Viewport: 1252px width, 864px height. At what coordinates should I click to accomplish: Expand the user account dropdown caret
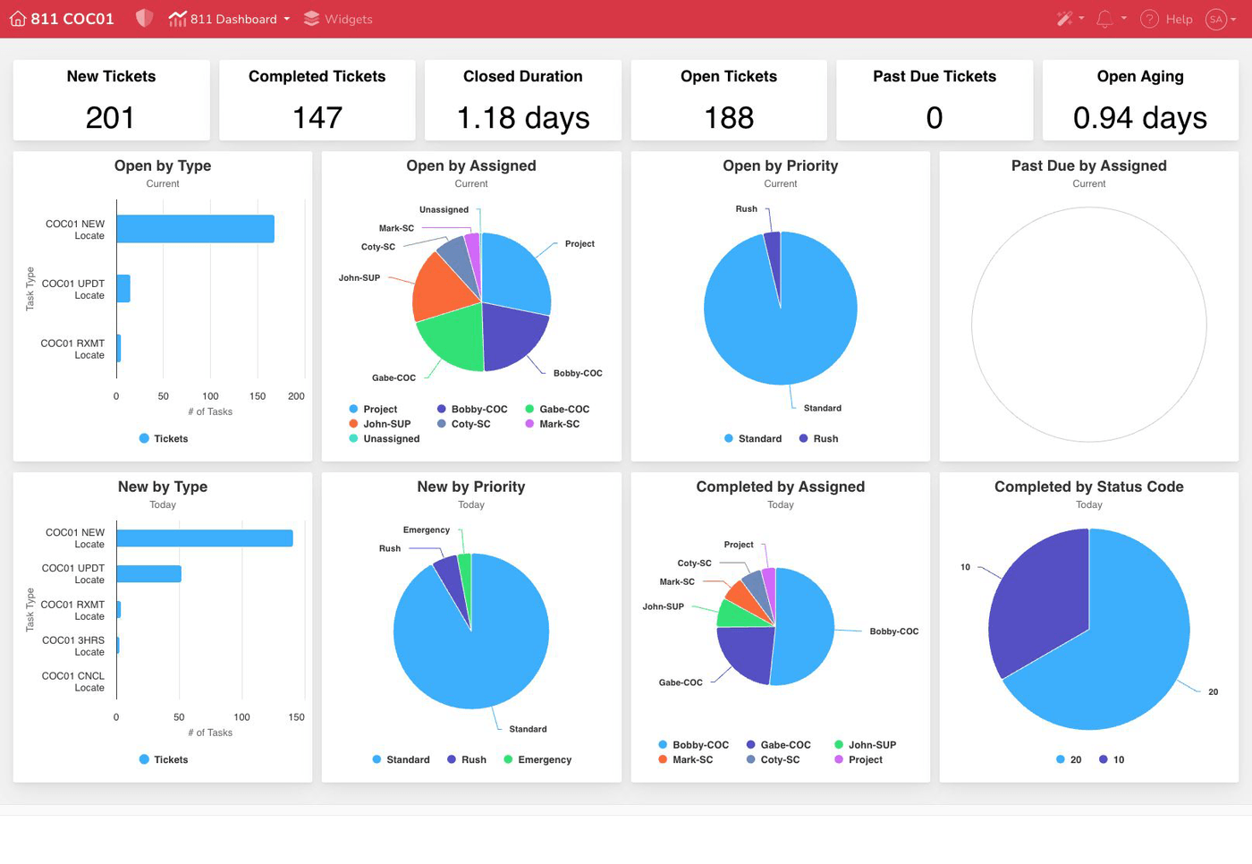click(x=1233, y=19)
